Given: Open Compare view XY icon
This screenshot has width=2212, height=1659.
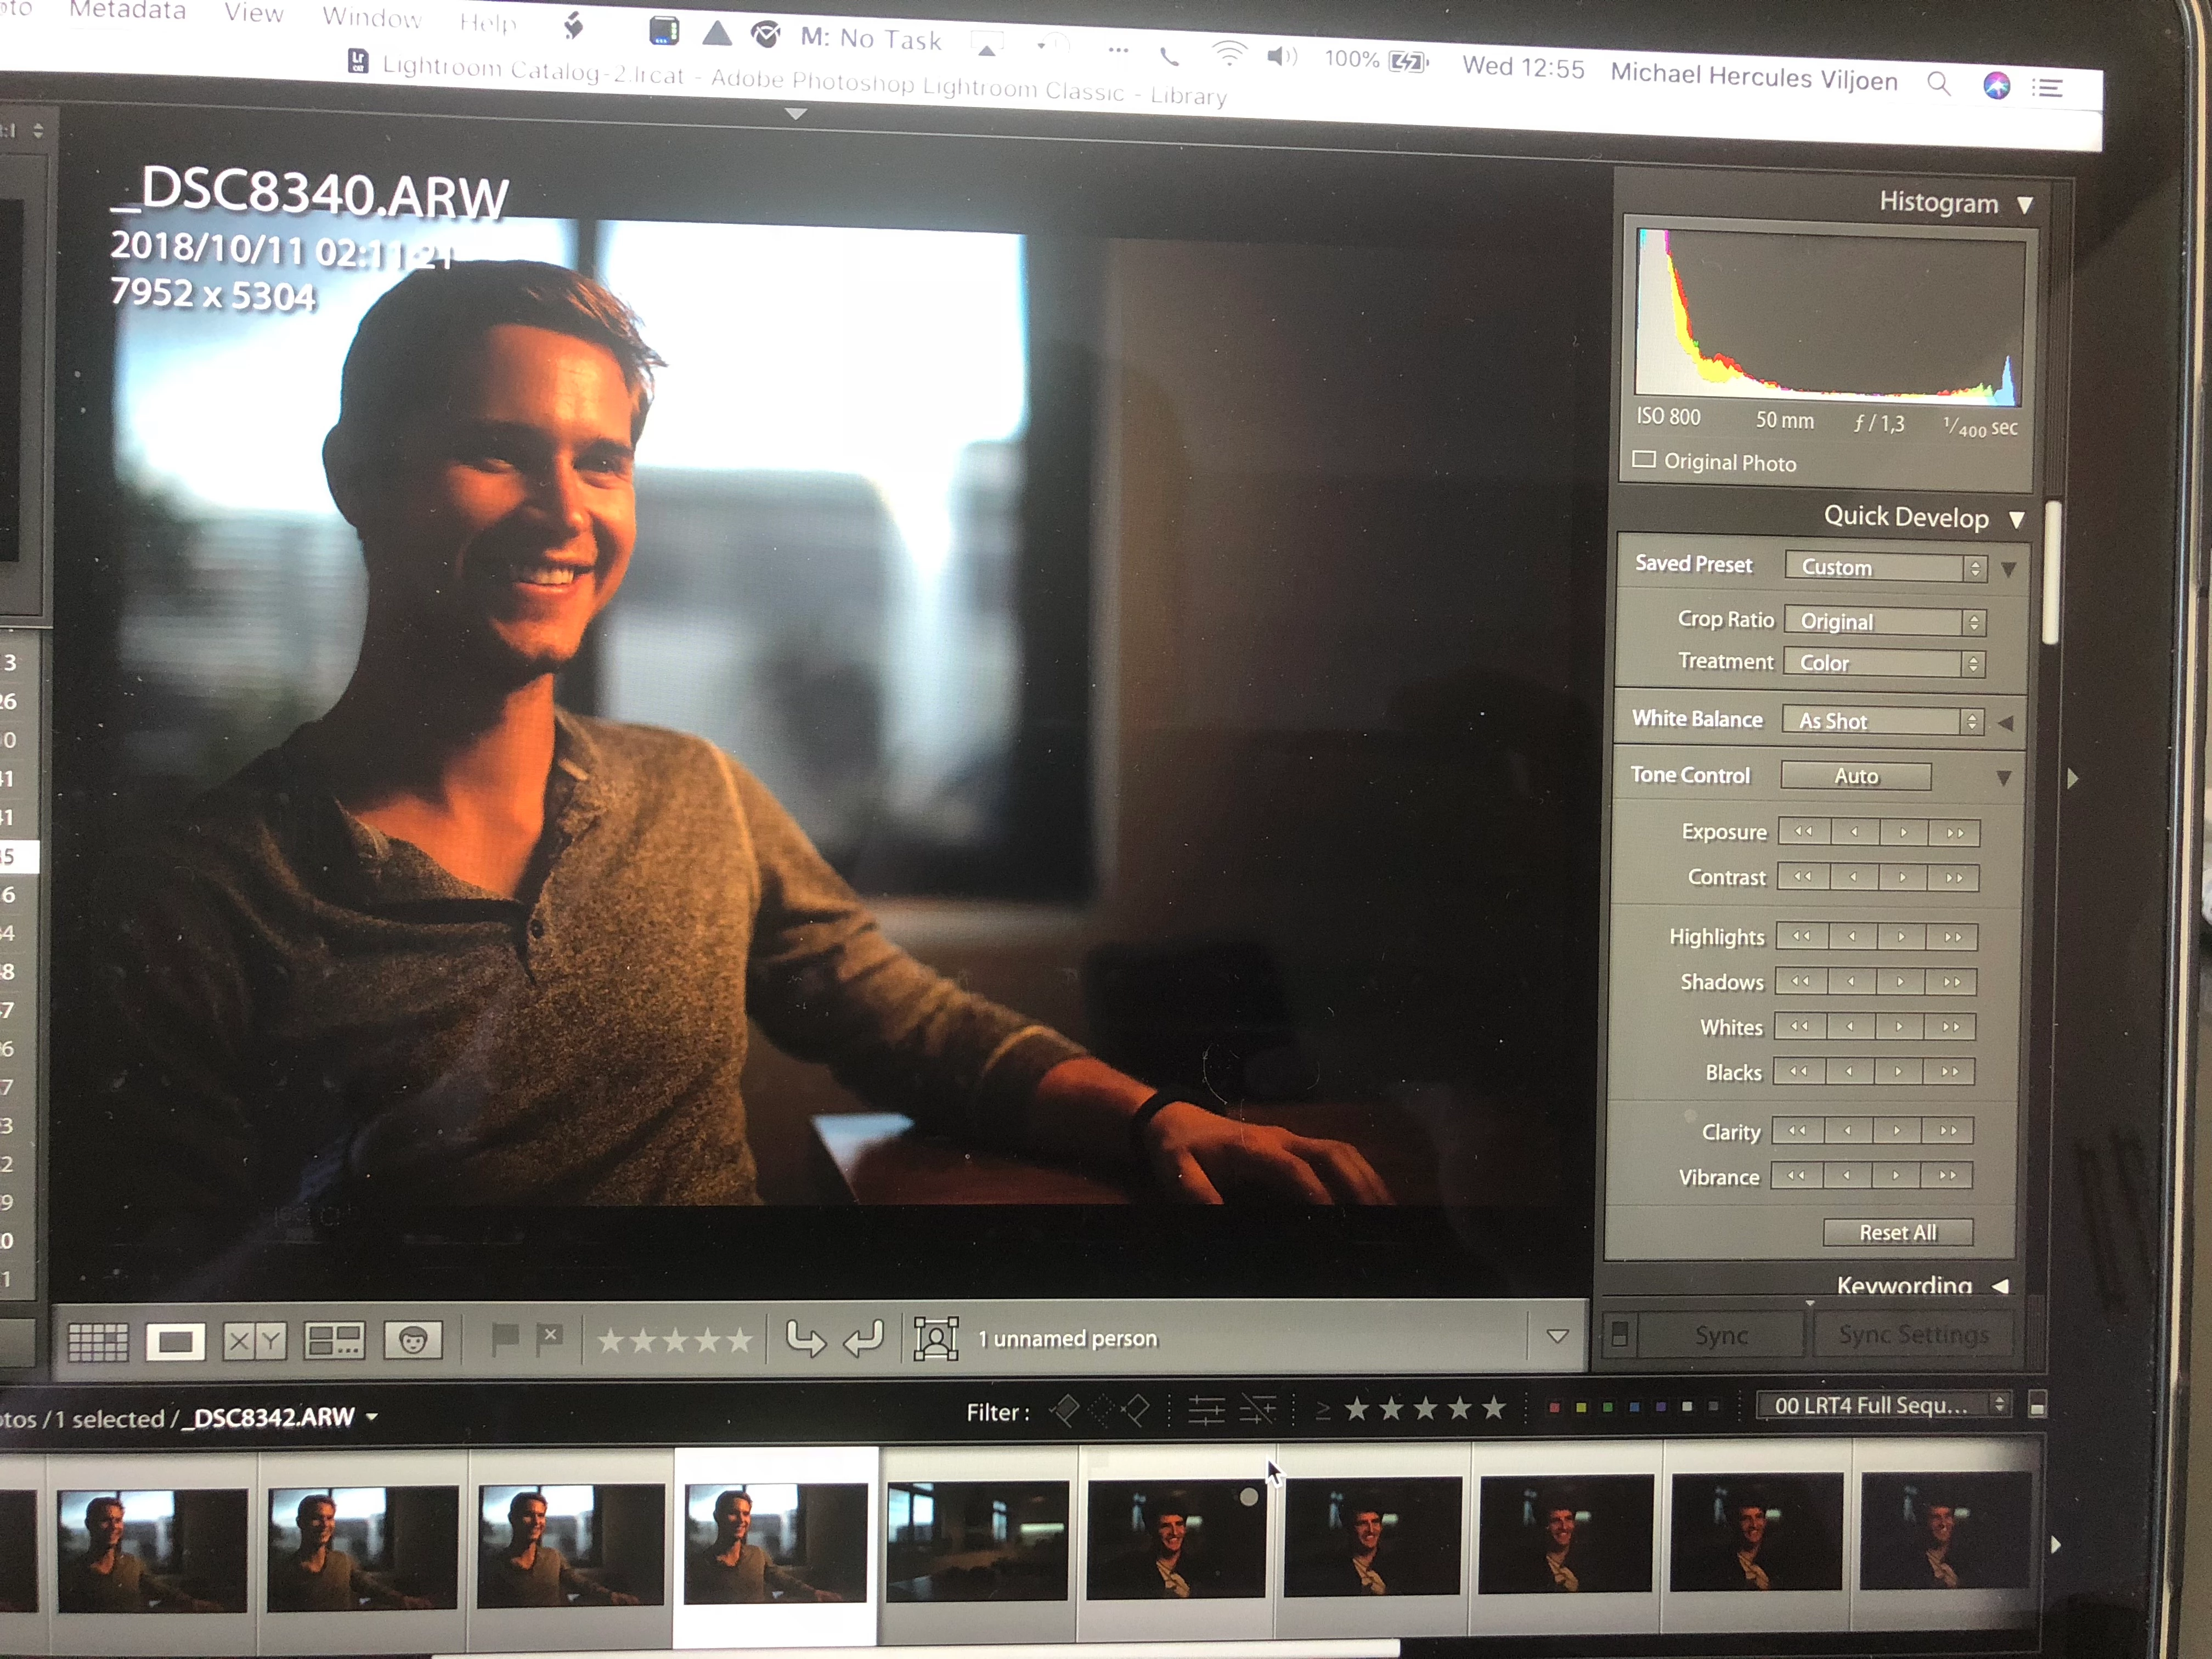Looking at the screenshot, I should pyautogui.click(x=254, y=1341).
